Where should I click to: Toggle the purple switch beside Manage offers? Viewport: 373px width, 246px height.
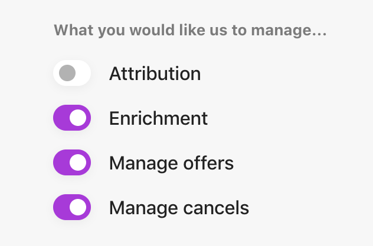point(71,163)
